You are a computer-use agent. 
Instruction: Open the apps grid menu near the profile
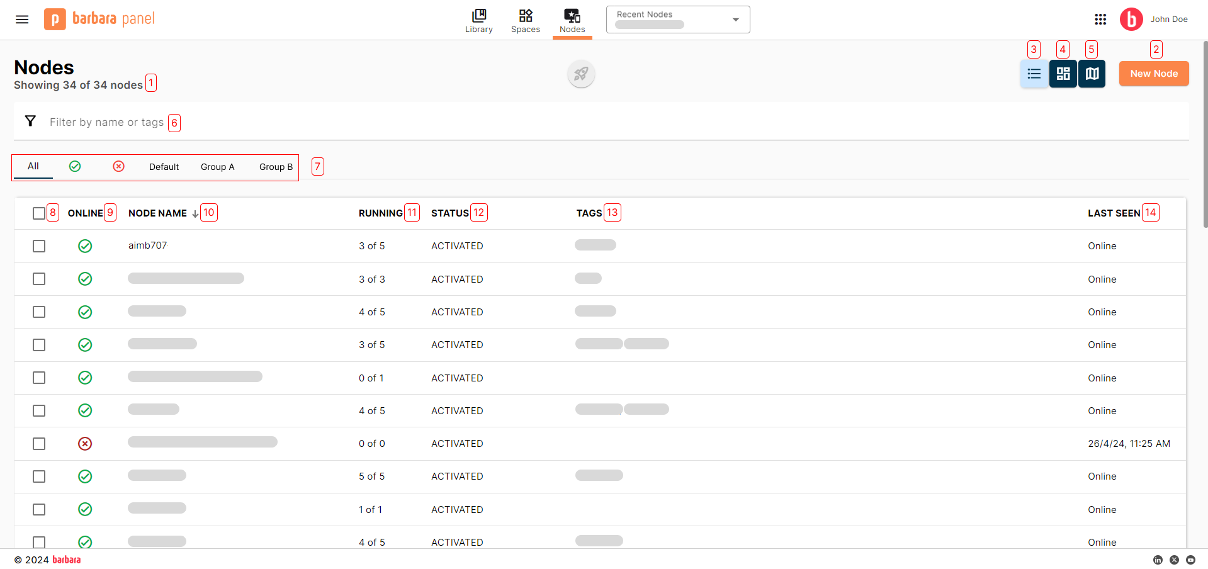coord(1100,20)
